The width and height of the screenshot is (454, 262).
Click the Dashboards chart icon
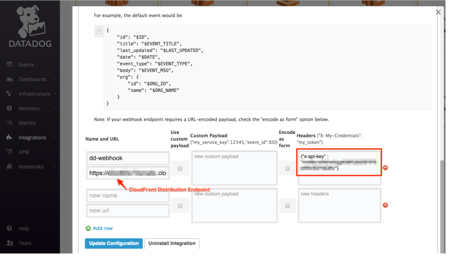pos(9,79)
